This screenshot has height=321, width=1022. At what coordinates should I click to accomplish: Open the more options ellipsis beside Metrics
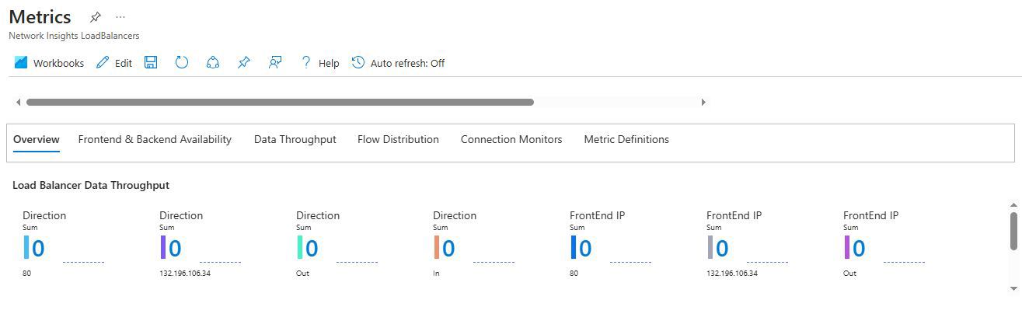pos(120,17)
